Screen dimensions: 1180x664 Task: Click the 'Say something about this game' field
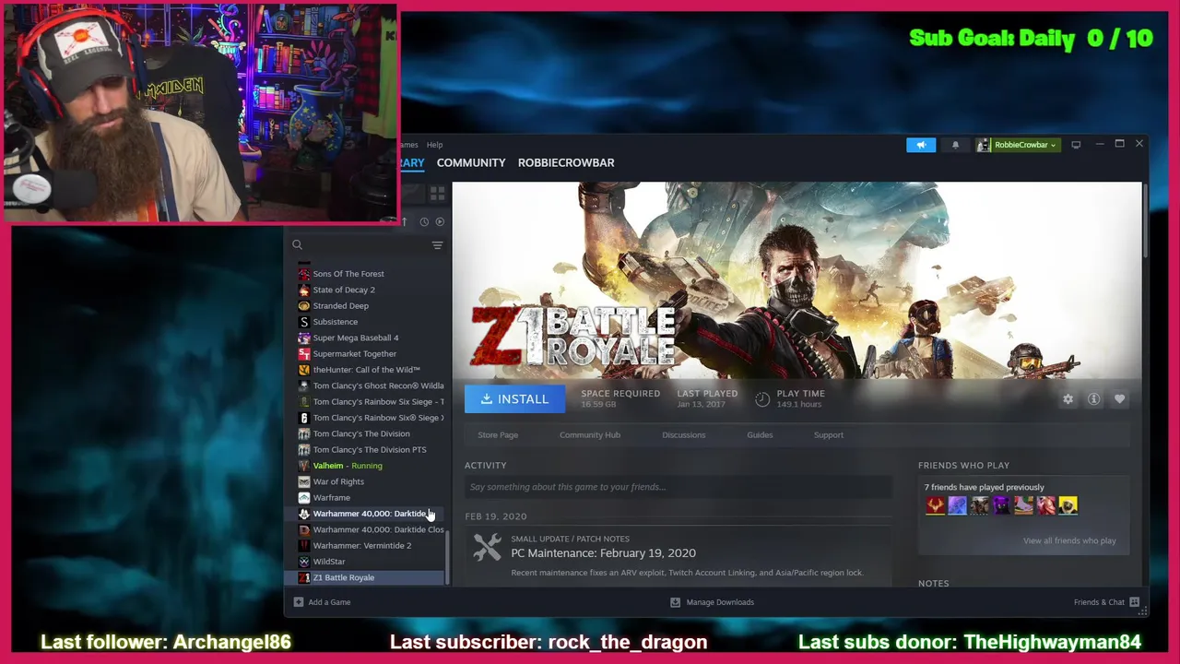pyautogui.click(x=678, y=487)
